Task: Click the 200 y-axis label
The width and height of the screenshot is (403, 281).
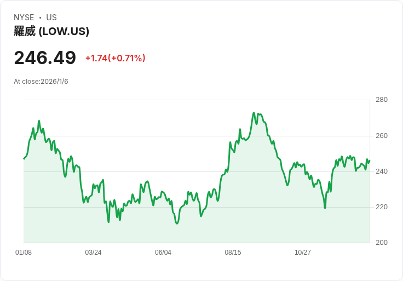Action: coord(381,243)
